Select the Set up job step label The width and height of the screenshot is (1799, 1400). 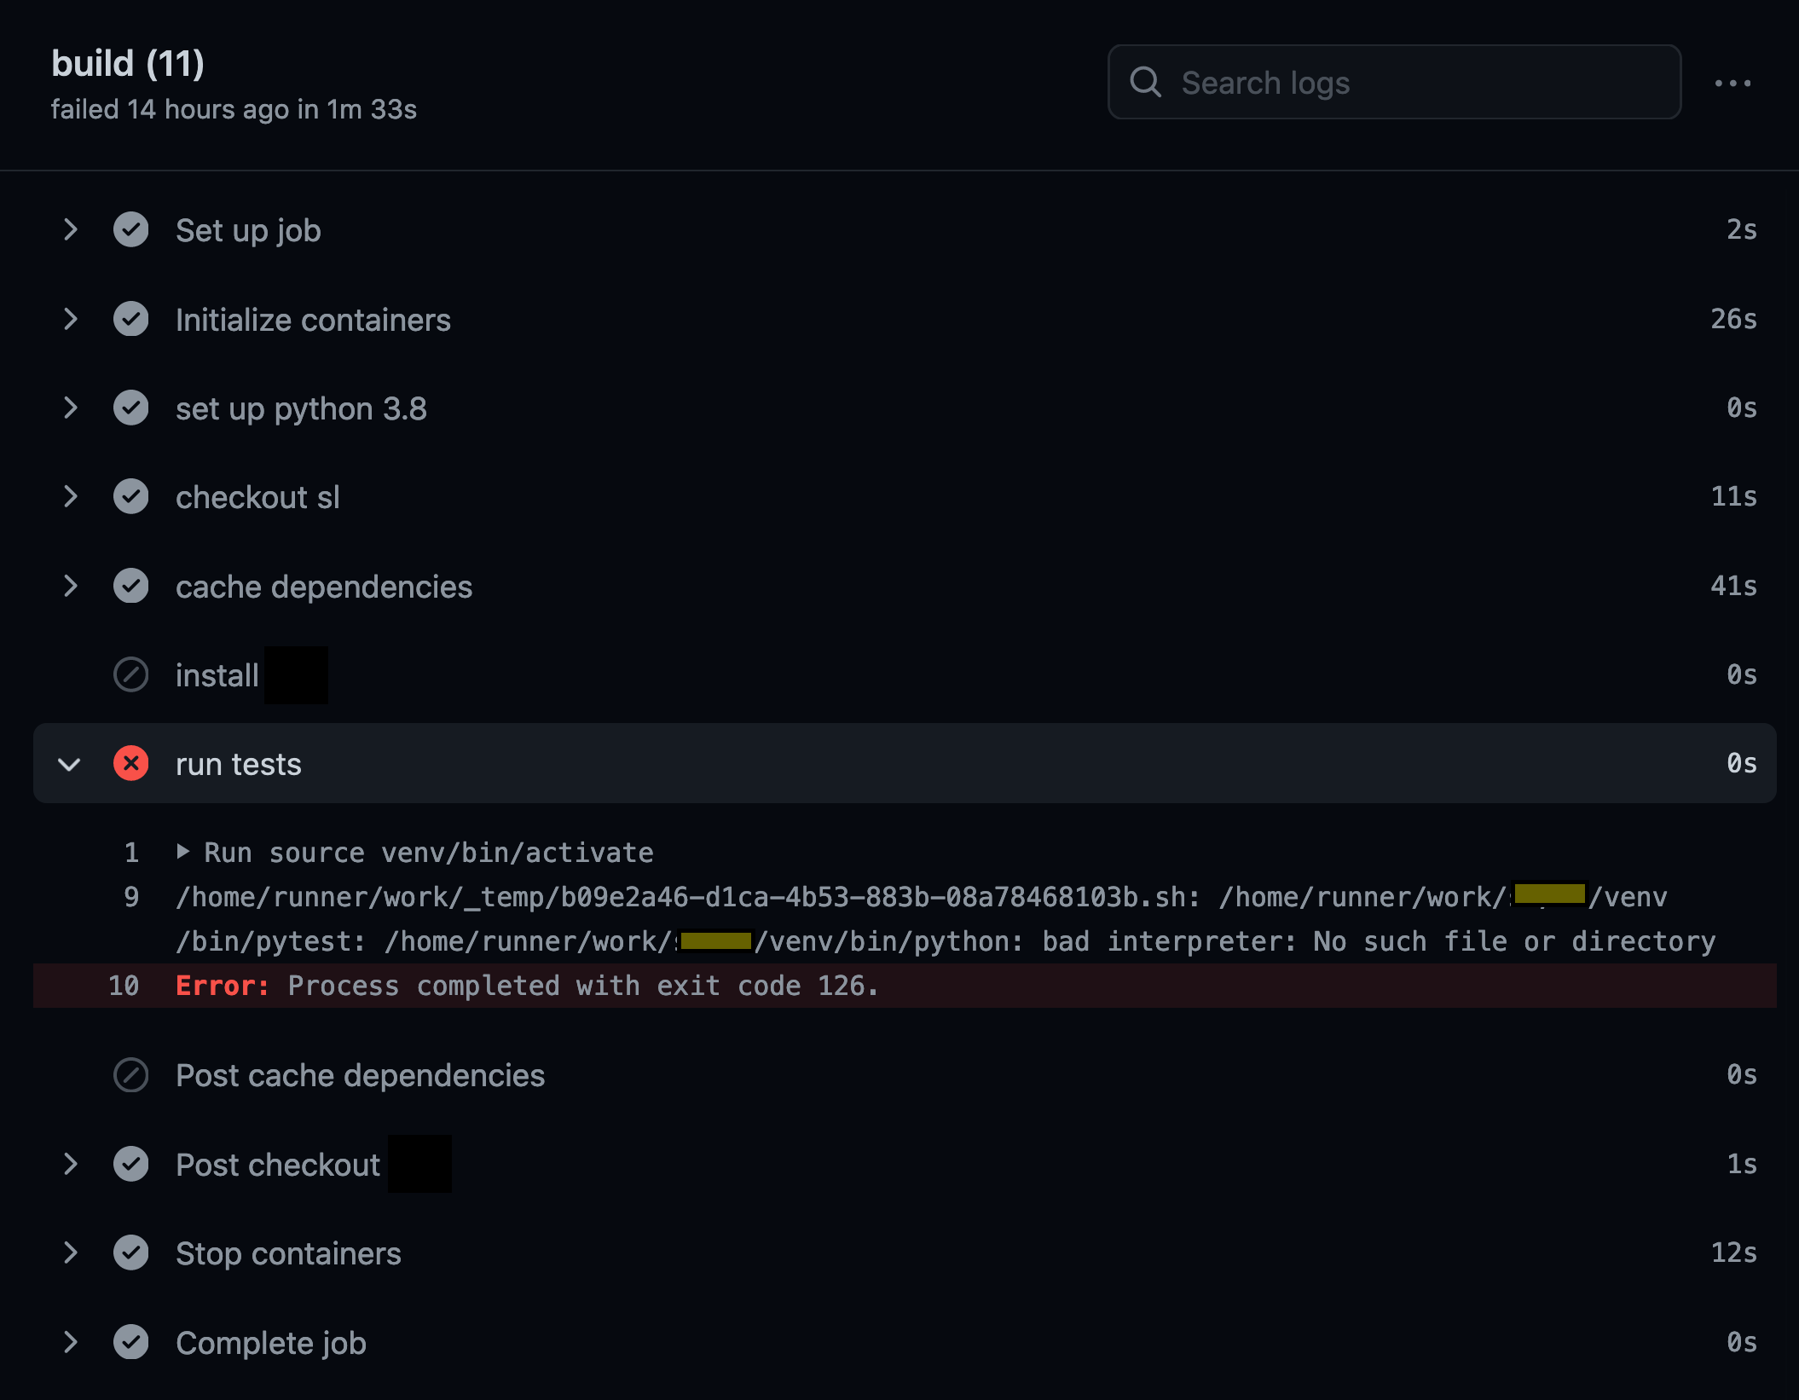point(247,229)
